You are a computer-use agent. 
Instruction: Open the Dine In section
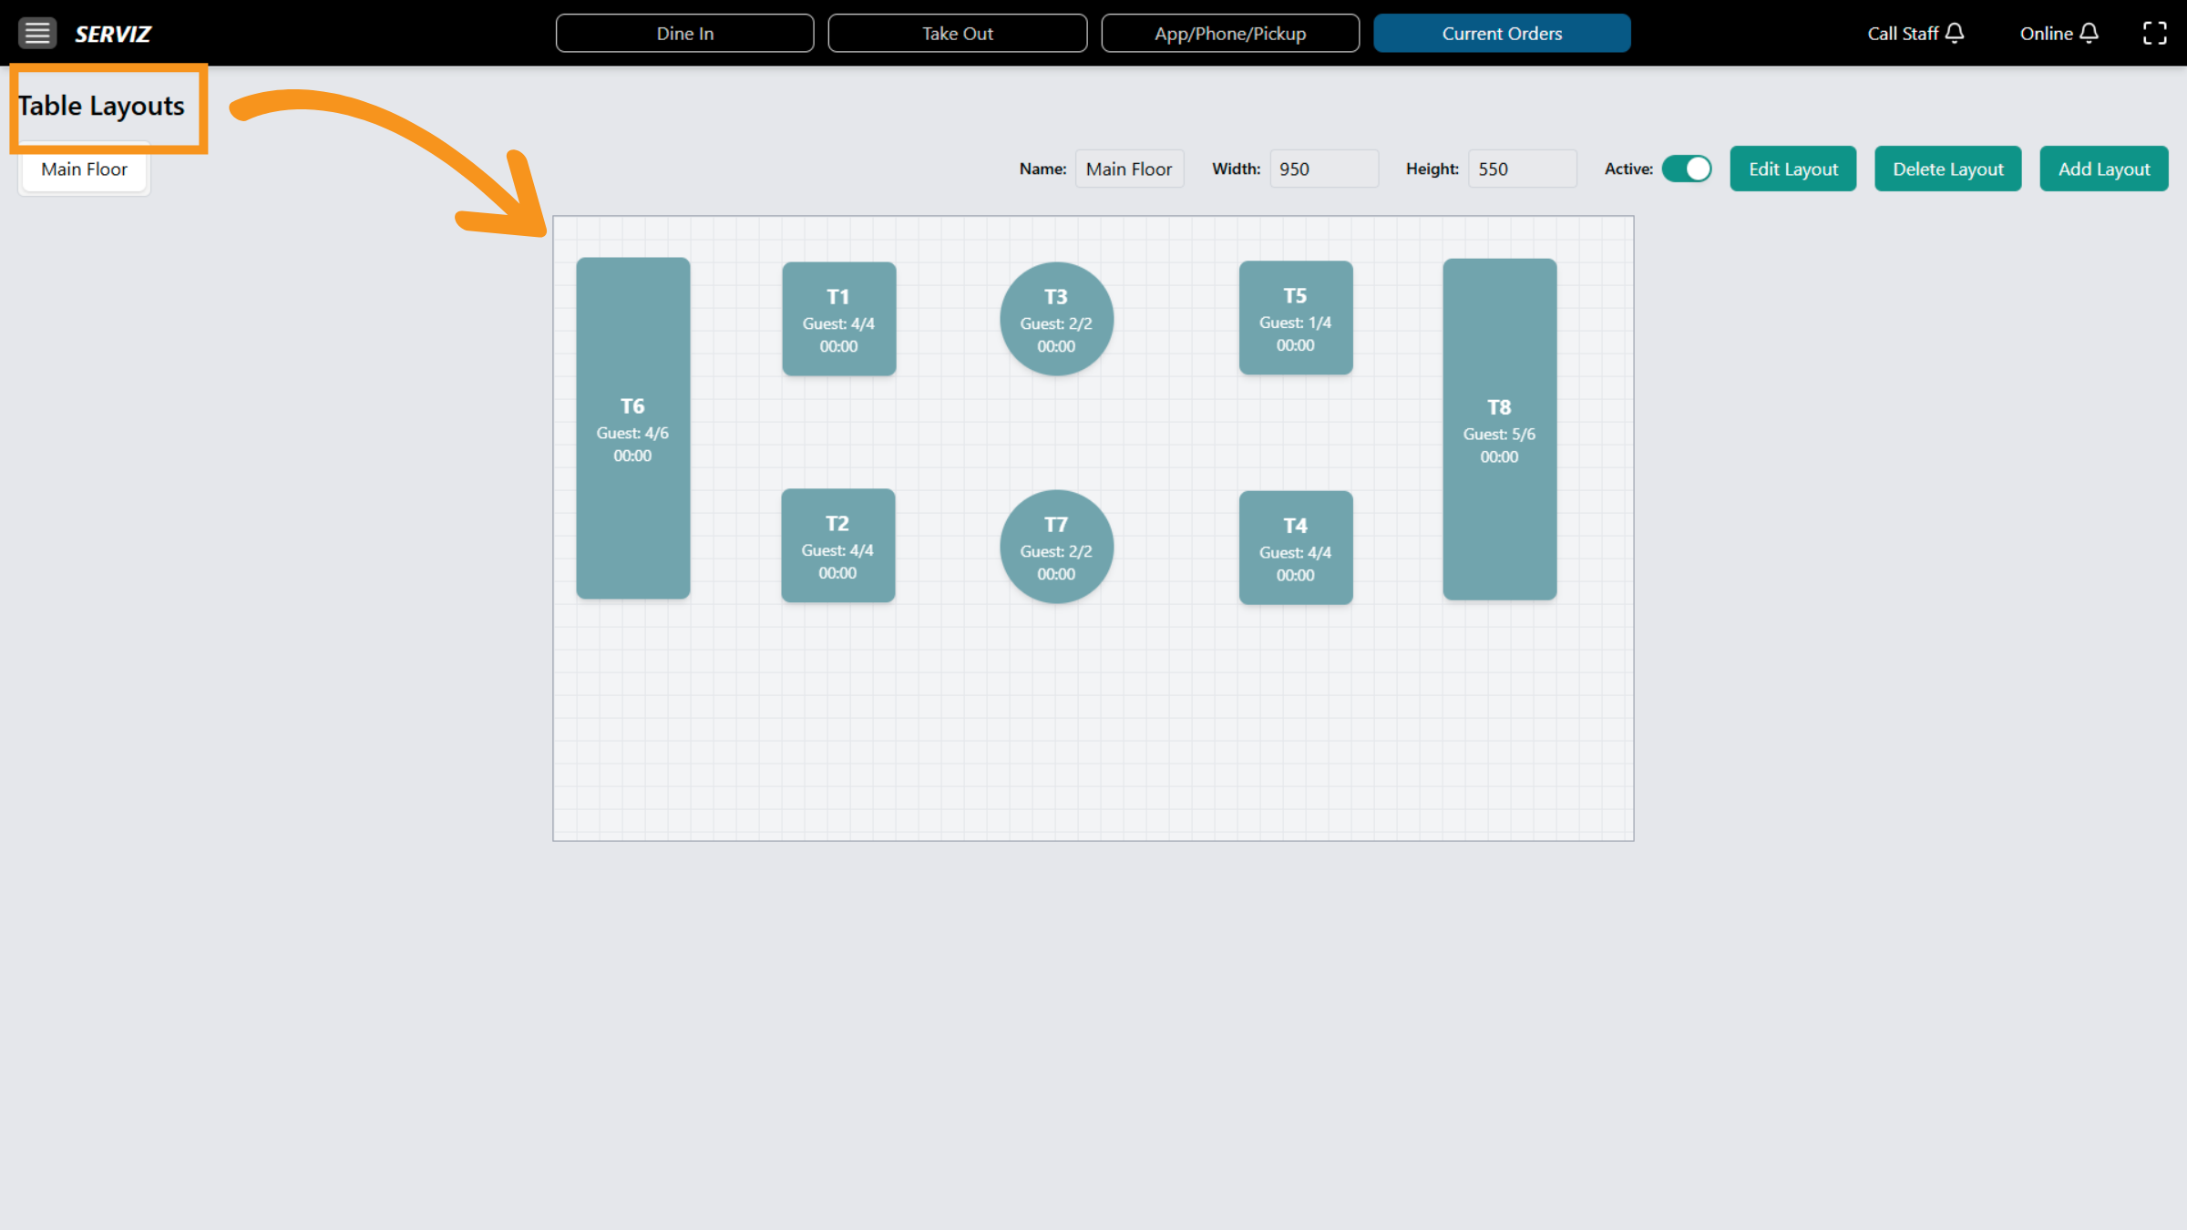click(684, 33)
